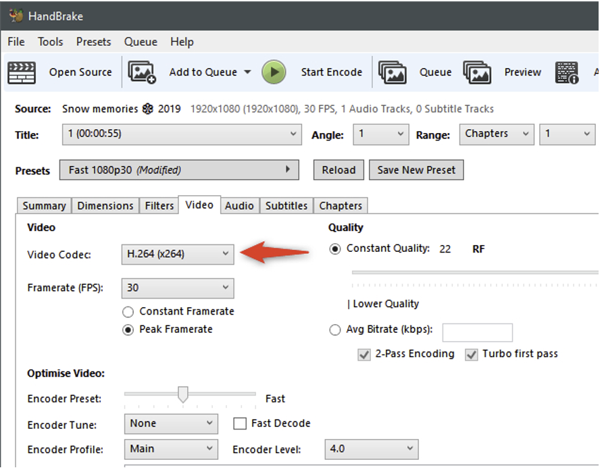
Task: Open the Encoder Tune dropdown
Action: click(x=171, y=423)
